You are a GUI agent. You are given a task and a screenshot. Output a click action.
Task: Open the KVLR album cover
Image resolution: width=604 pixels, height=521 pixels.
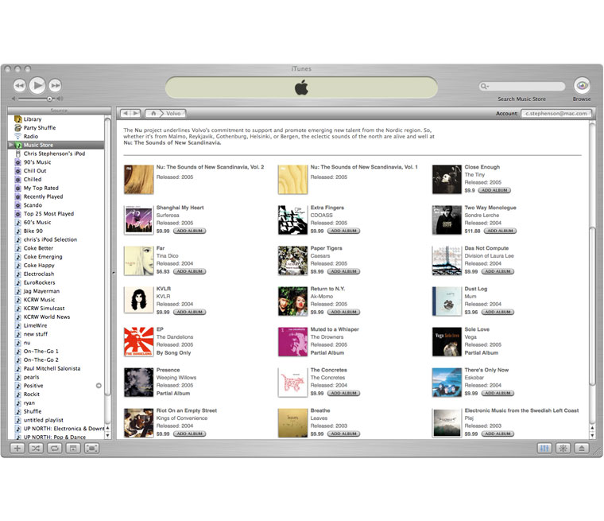(x=138, y=301)
